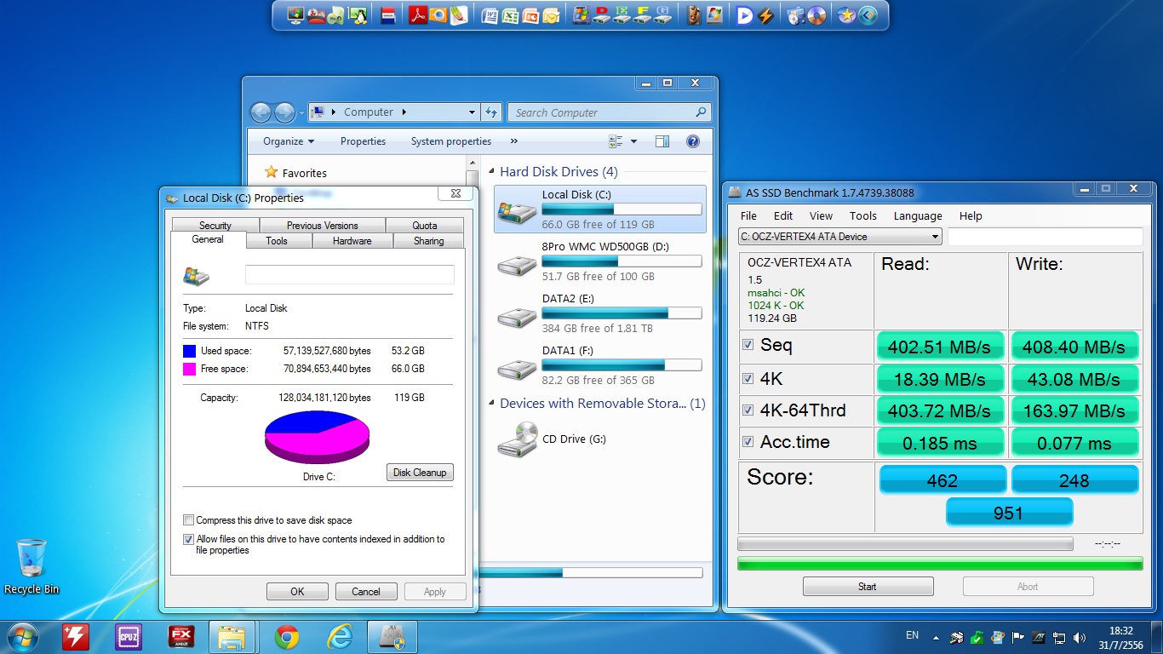Click System properties in the Explorer toolbar
This screenshot has width=1163, height=654.
click(x=451, y=141)
